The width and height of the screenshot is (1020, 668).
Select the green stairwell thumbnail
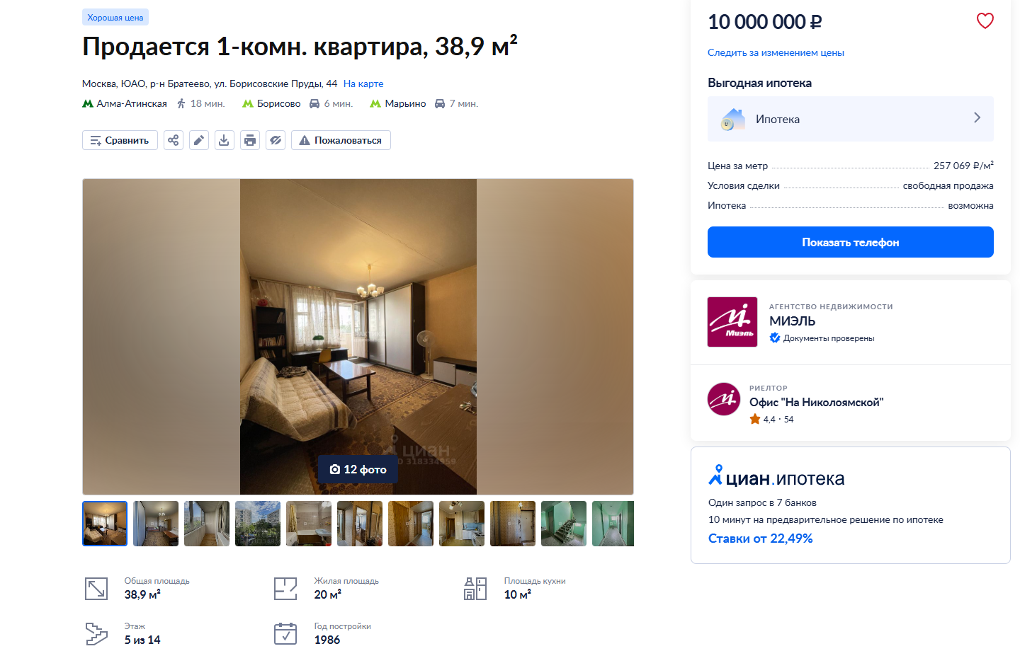[564, 524]
